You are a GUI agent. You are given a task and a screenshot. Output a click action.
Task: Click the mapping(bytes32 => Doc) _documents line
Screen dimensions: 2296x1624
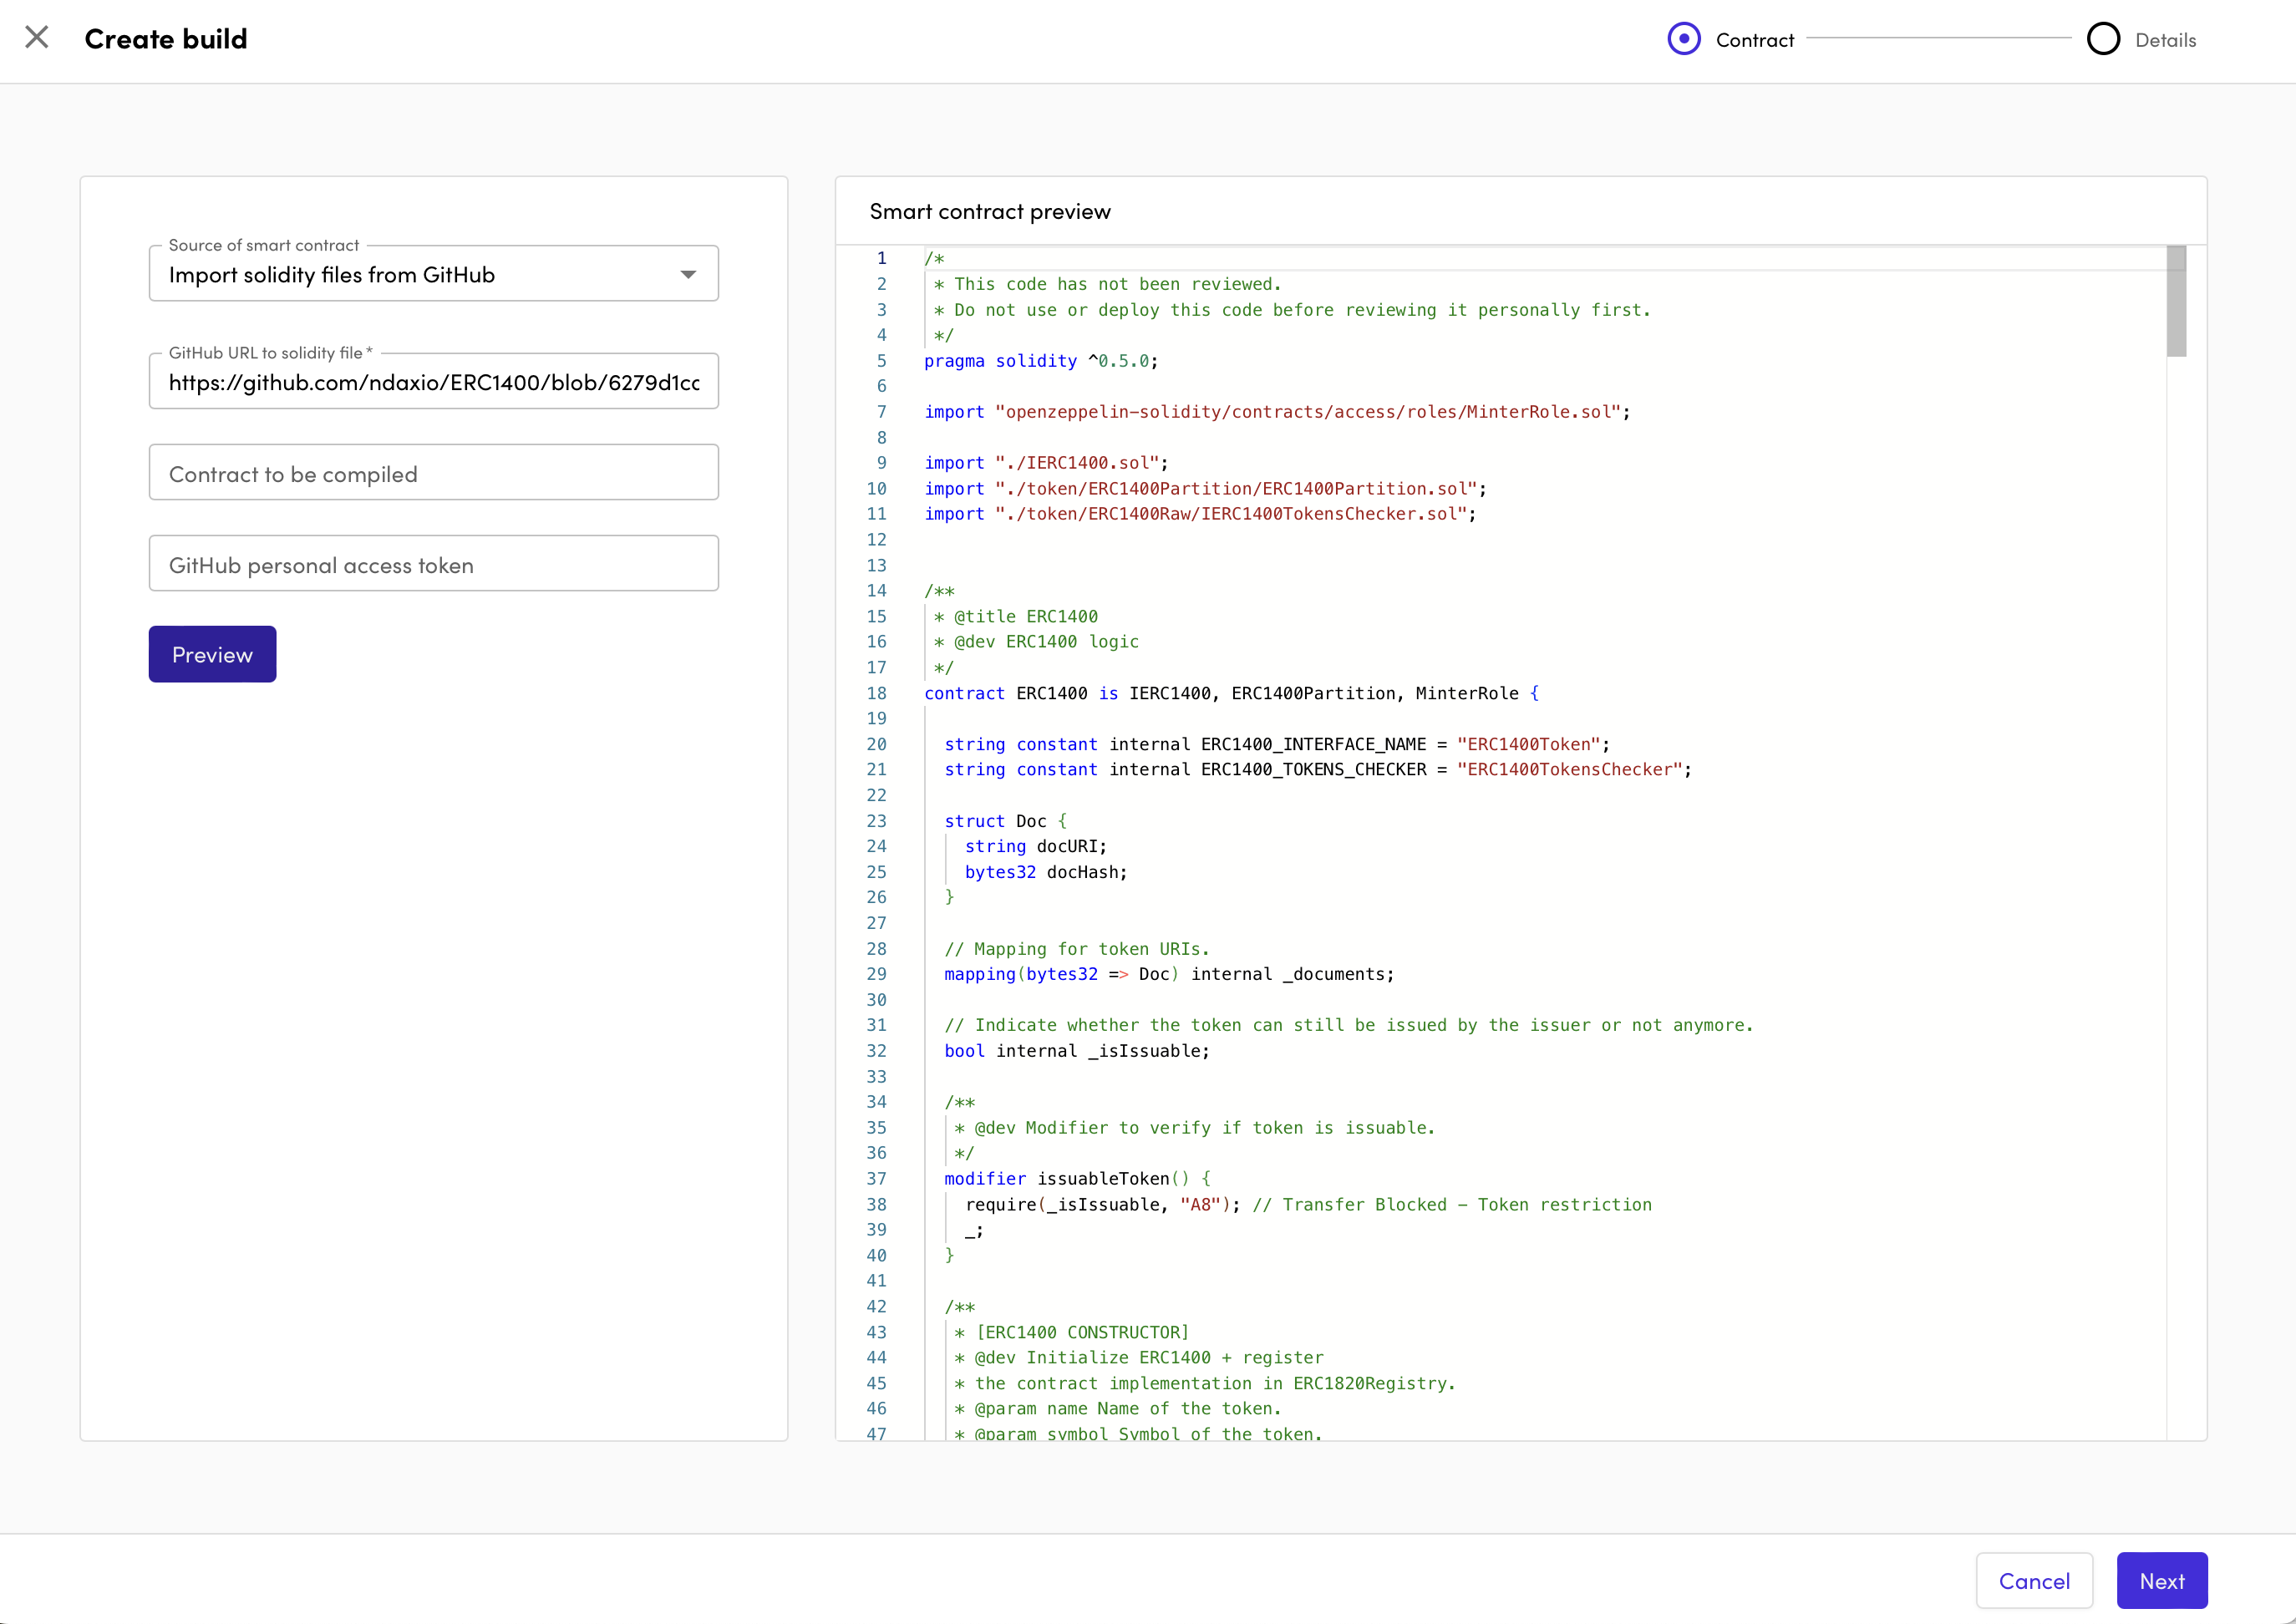[x=1169, y=975]
